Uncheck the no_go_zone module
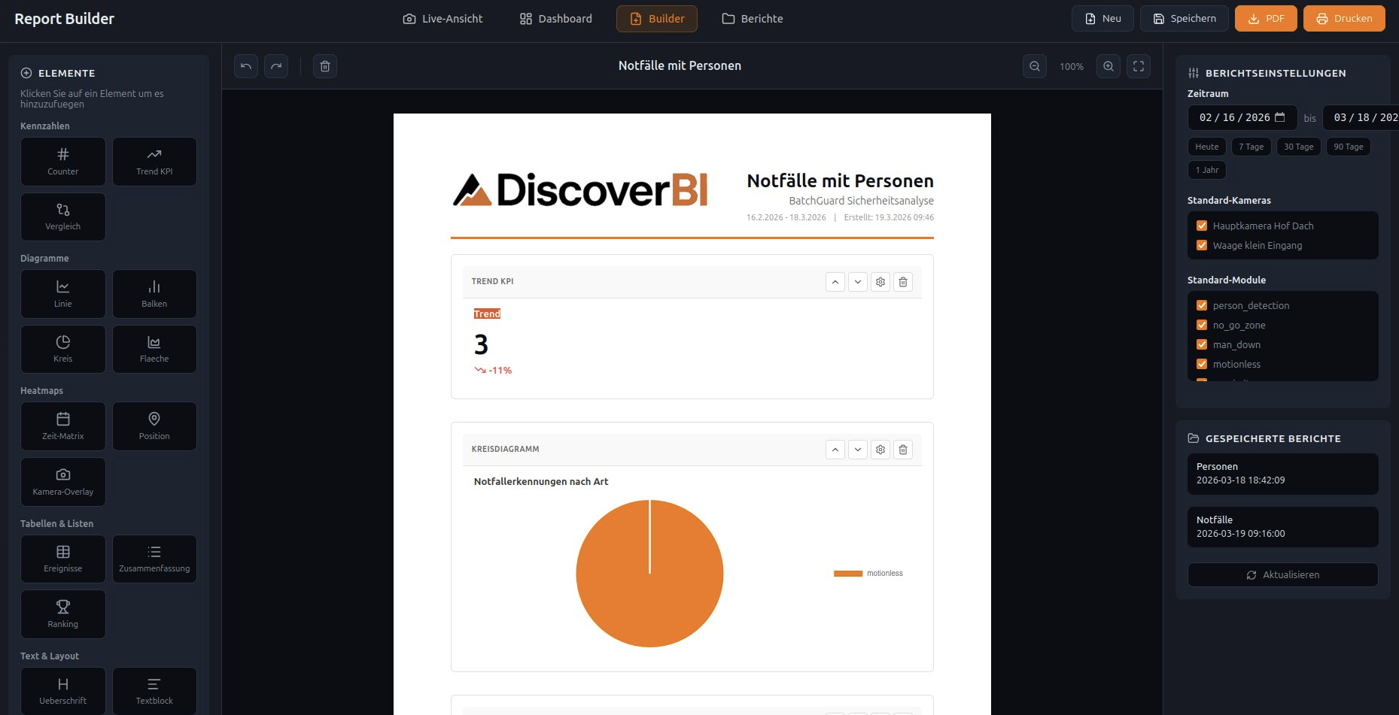Screen dimensions: 1399x715 (x=1202, y=325)
